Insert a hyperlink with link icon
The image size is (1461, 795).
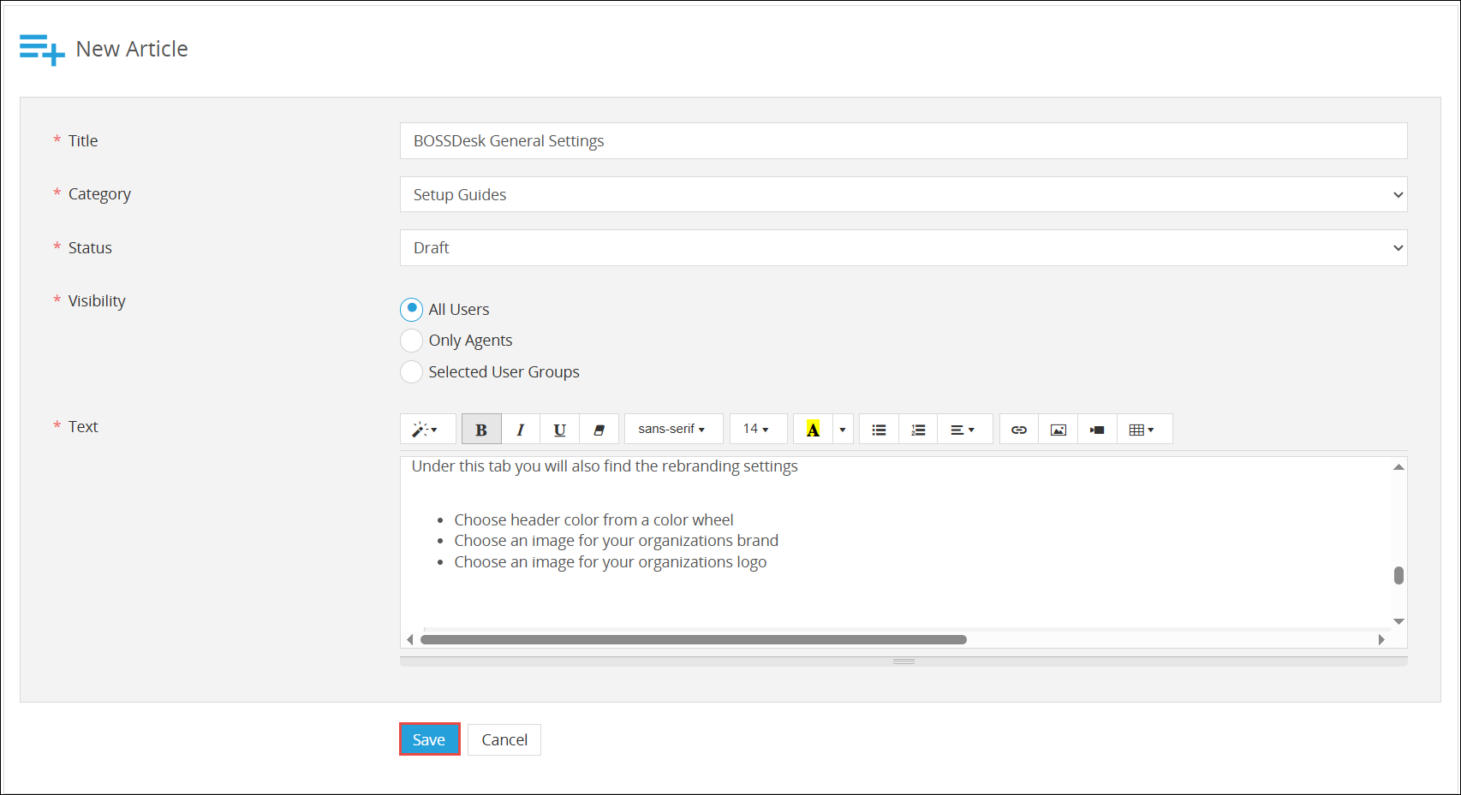point(1019,430)
